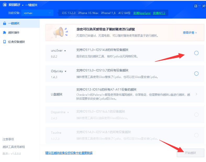206x162 pixels.
Task: Expand the Dopamine version dropdown arrow
Action: (68, 113)
